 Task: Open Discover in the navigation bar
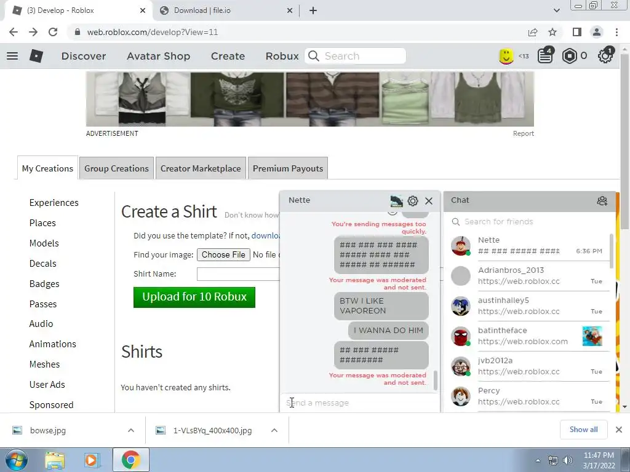(84, 56)
